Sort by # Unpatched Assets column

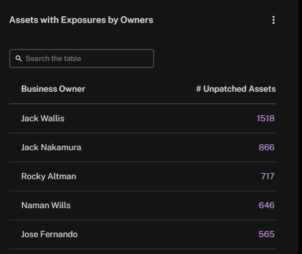(x=236, y=89)
